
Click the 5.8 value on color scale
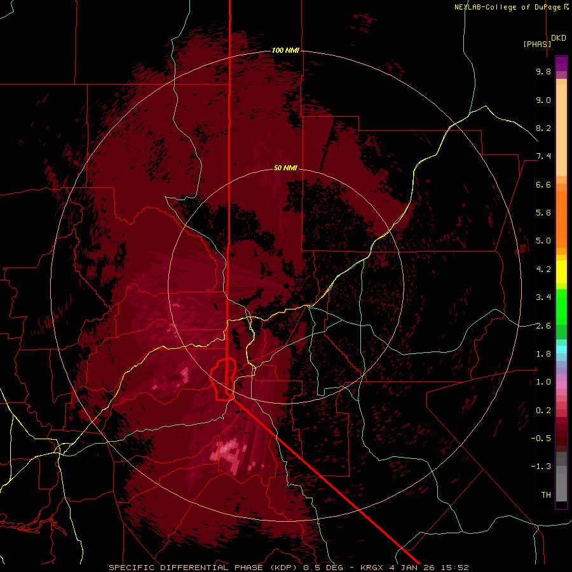coord(543,213)
